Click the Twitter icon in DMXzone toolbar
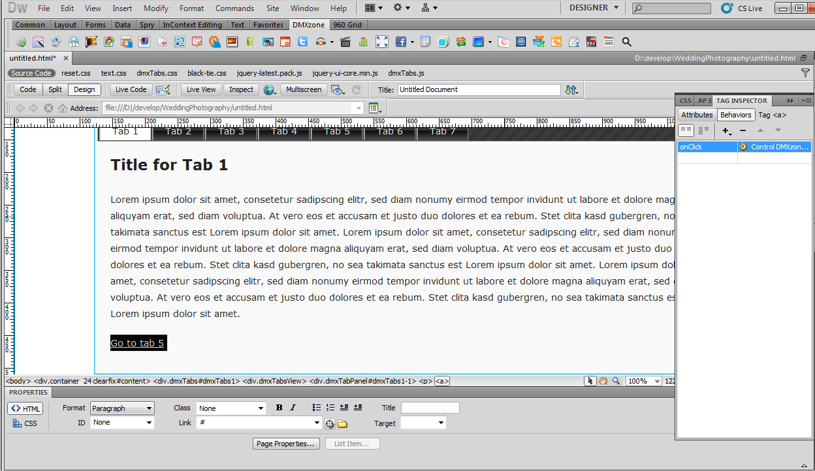Screen dimensions: 815x471 302,42
